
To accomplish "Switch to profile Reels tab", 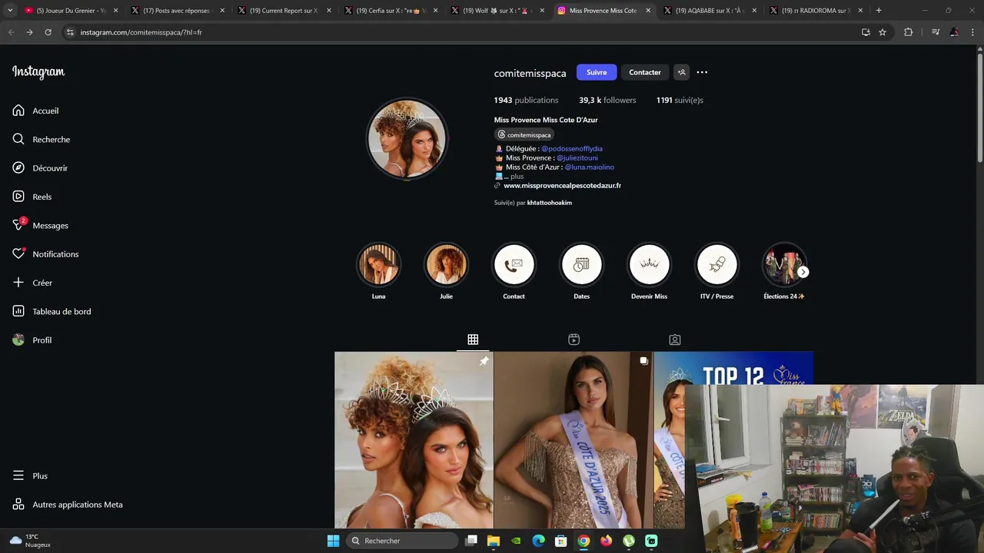I will pyautogui.click(x=573, y=339).
